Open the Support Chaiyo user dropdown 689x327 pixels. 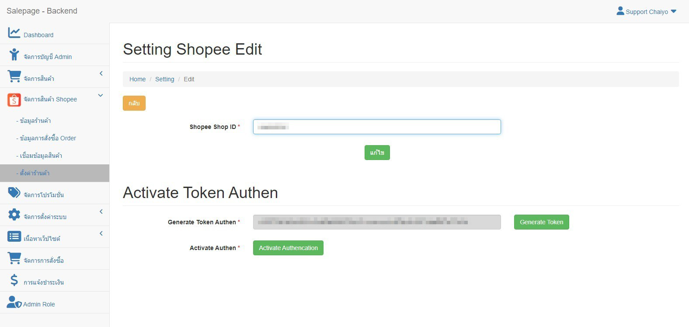click(646, 12)
